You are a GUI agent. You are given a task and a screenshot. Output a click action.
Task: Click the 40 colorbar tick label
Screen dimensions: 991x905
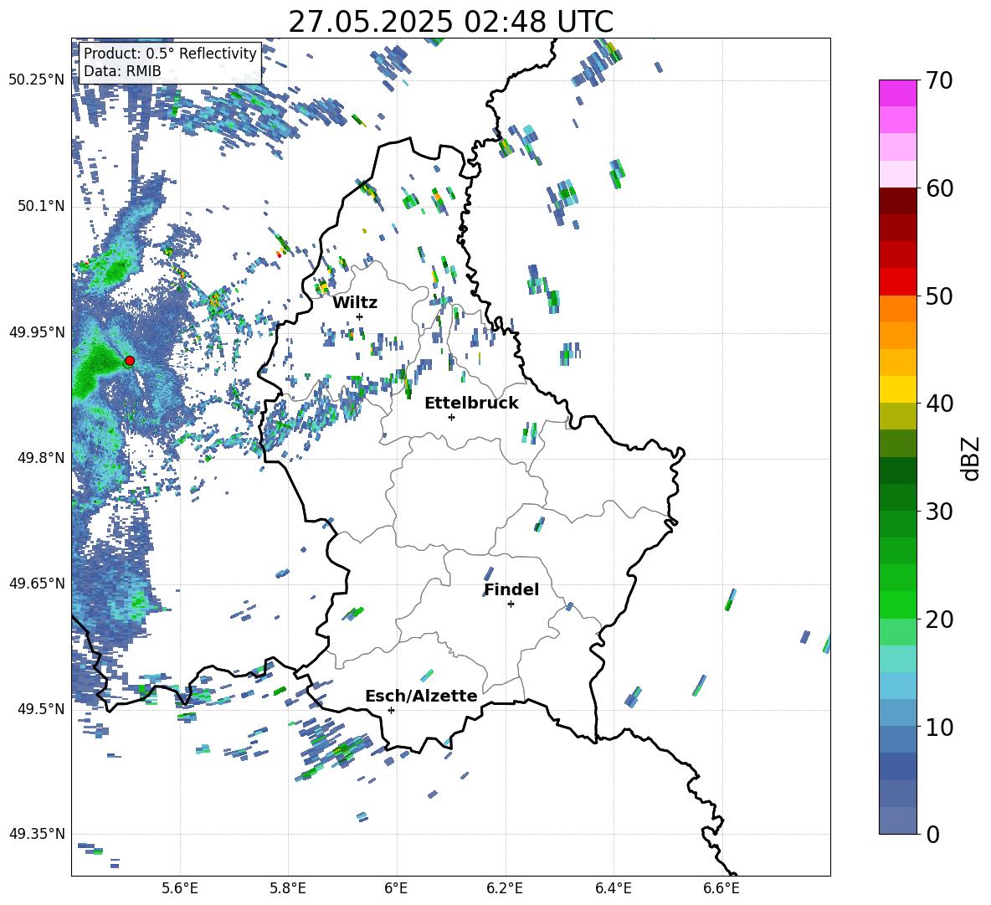point(939,404)
